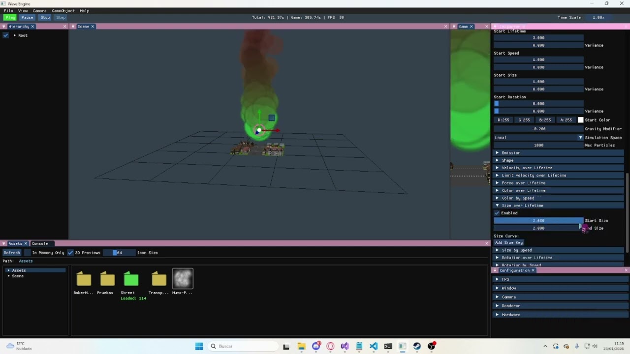Viewport: 630px width, 354px height.
Task: Open the Simulation Space Local dropdown
Action: tap(538, 138)
